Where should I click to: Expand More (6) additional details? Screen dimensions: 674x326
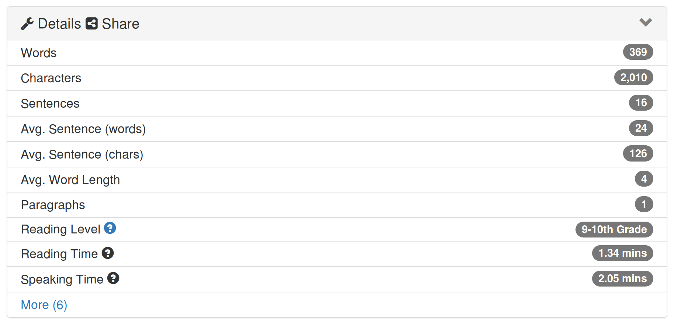44,305
